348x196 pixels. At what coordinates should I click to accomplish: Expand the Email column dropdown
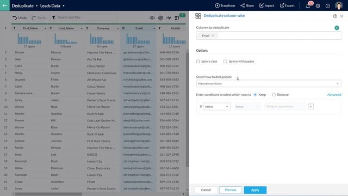(154, 28)
